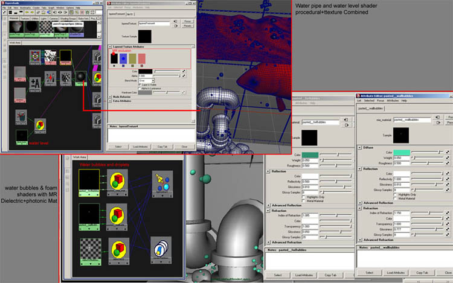Click the Presets button in layeredTexture editor
453x283 pixels.
click(x=187, y=26)
